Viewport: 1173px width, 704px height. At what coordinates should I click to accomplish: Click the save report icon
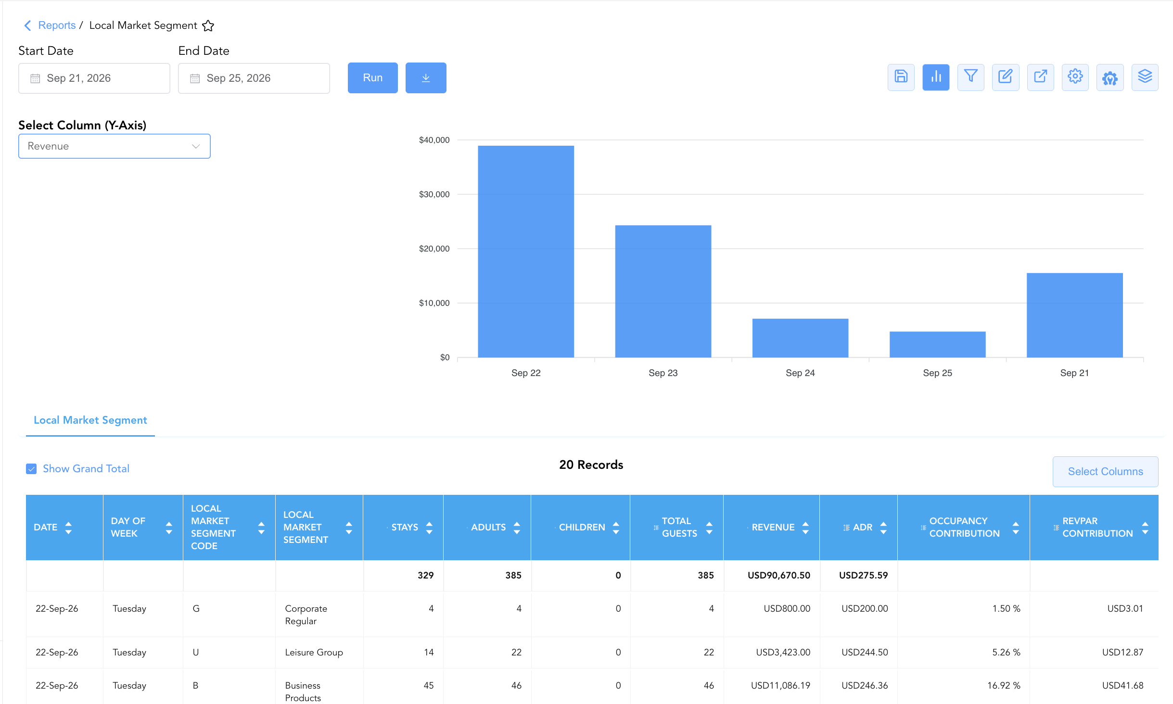(x=901, y=77)
